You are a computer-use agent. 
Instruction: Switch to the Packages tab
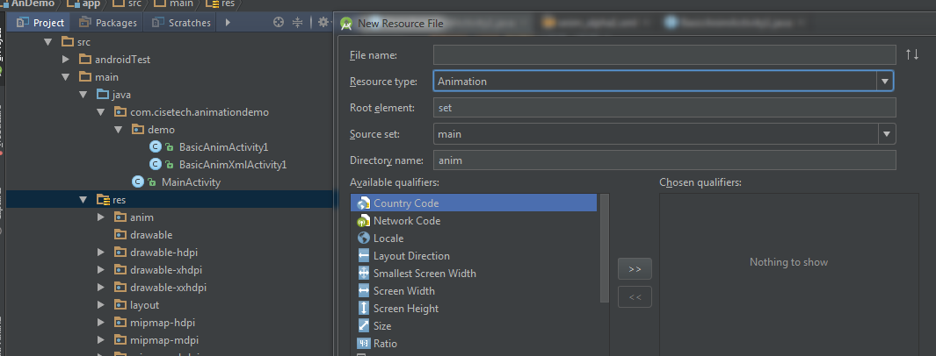coord(108,23)
